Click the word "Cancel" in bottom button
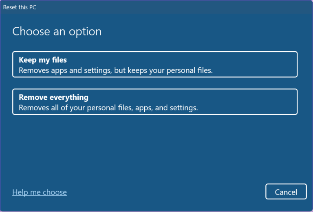 pos(286,192)
